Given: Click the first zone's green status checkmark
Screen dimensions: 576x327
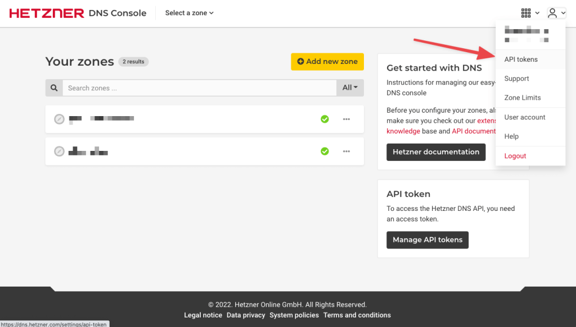Looking at the screenshot, I should pyautogui.click(x=325, y=119).
